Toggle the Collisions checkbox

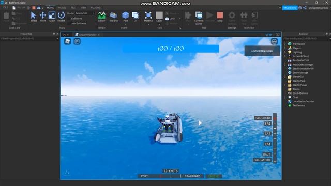pyautogui.click(x=68, y=19)
